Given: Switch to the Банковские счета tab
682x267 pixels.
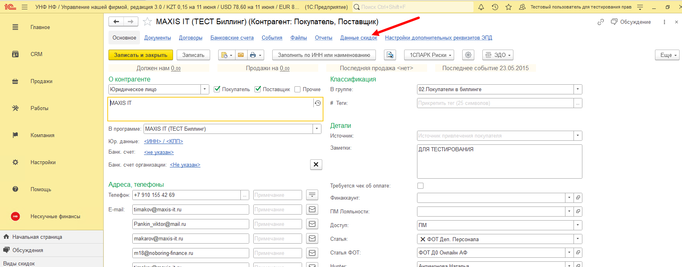Looking at the screenshot, I should pyautogui.click(x=232, y=38).
